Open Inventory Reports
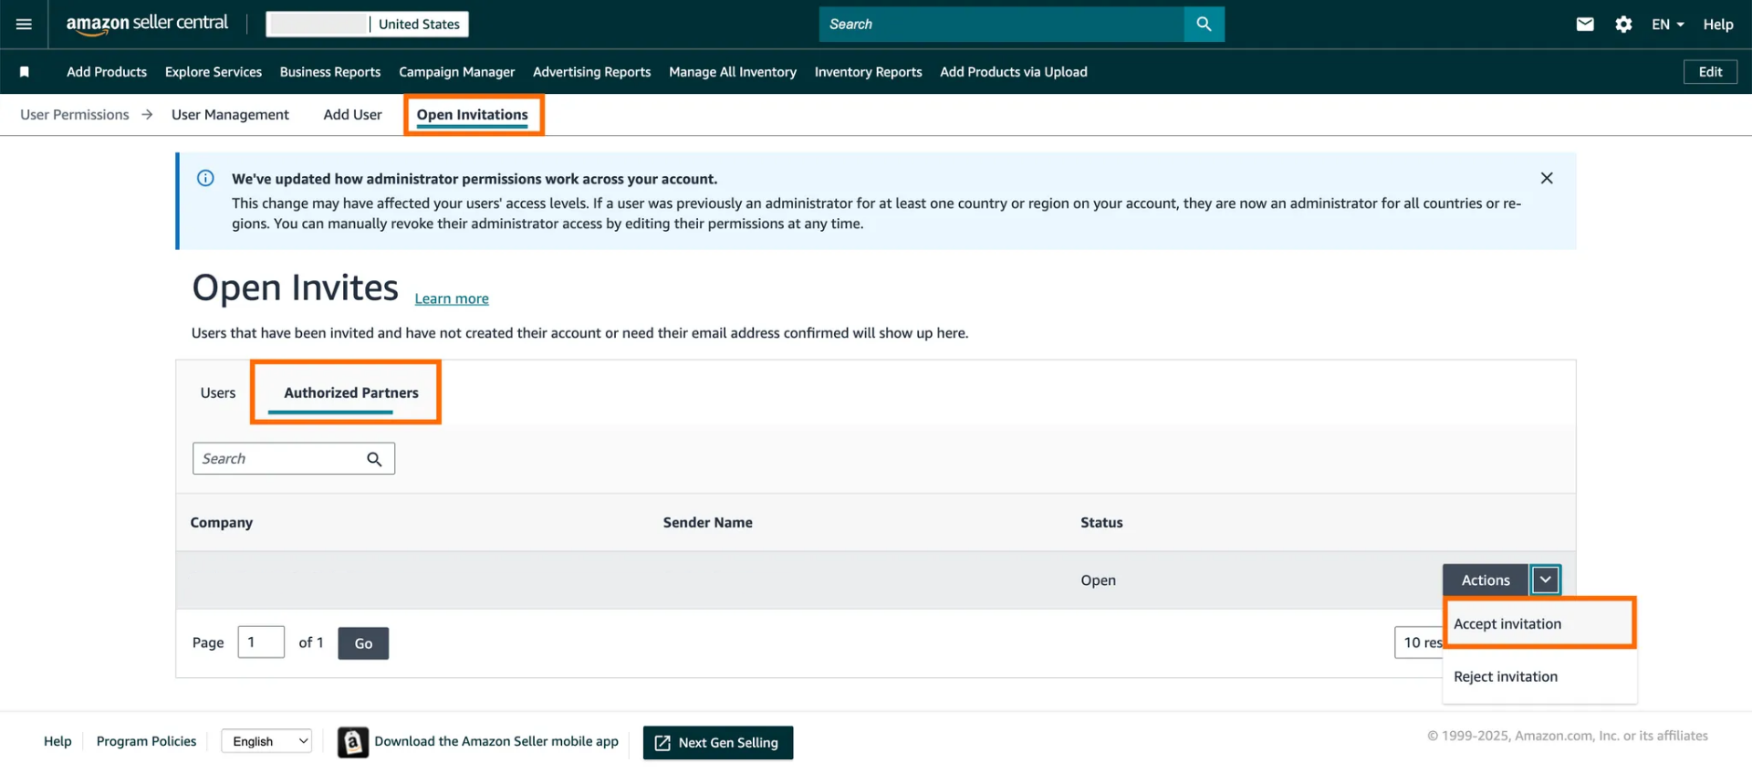1752x773 pixels. 869,72
